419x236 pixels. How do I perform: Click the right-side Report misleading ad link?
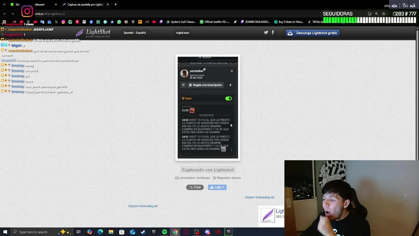click(260, 197)
